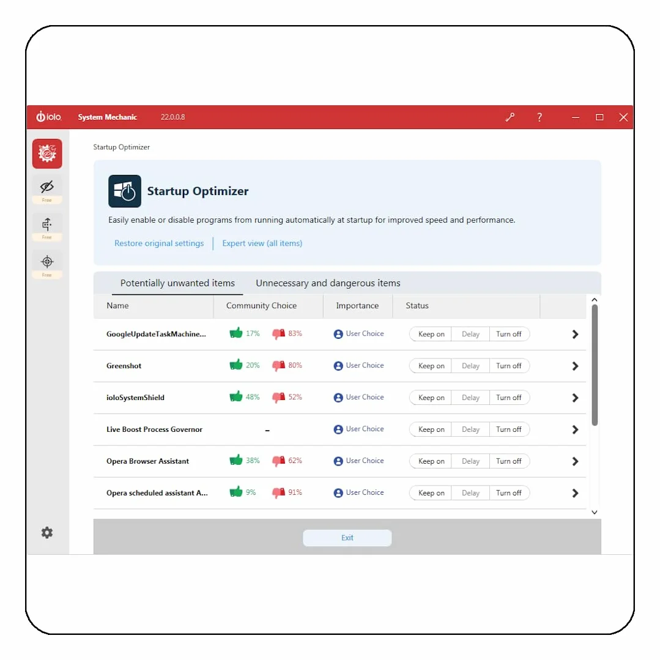Click User Choice icon for Live Boost Process Governor

pos(338,429)
